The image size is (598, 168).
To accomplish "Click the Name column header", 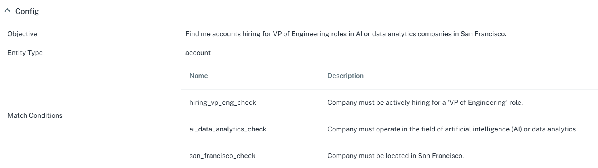I will coord(198,76).
